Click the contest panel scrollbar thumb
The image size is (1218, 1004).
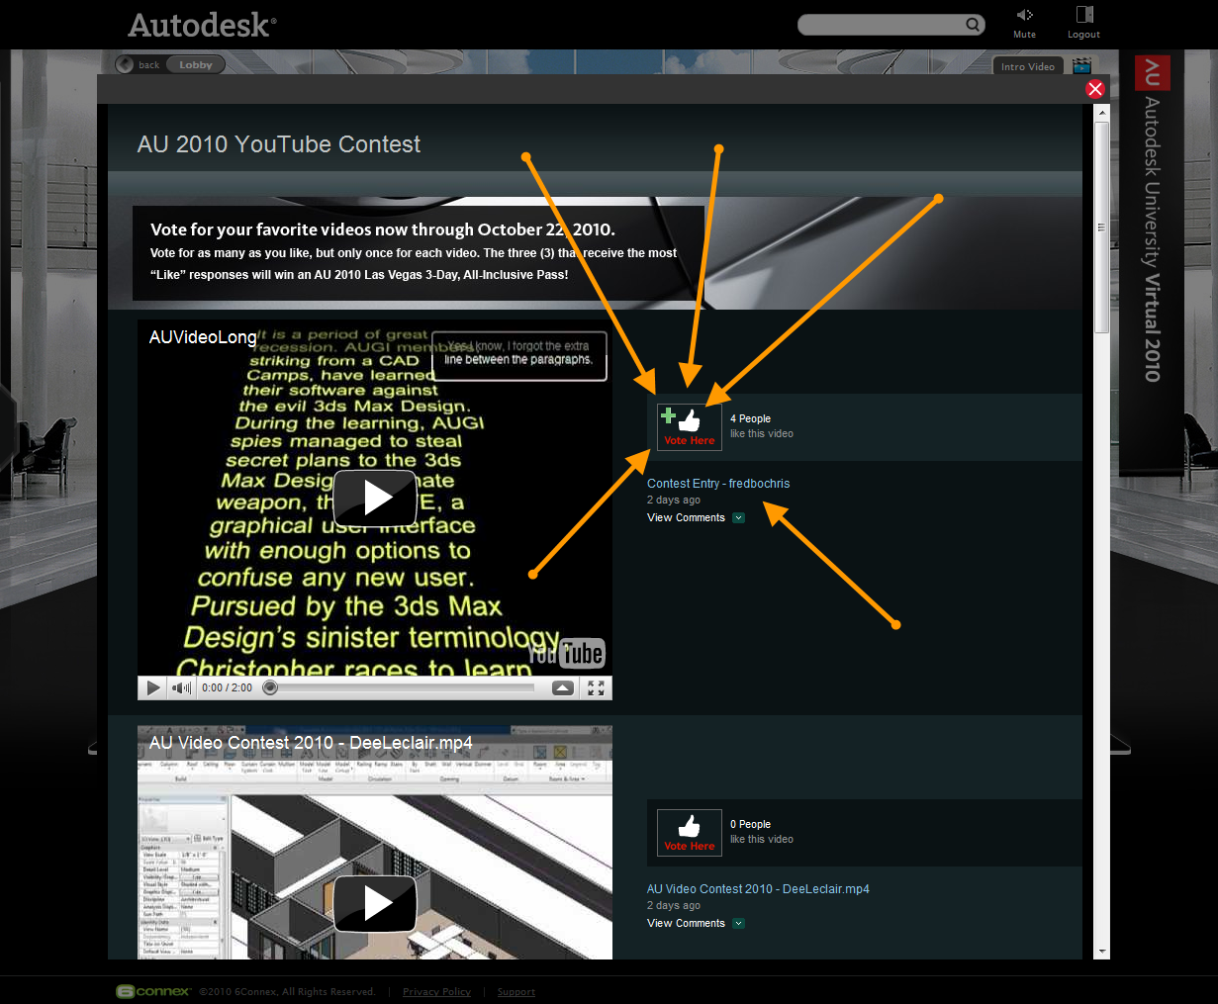click(x=1102, y=227)
